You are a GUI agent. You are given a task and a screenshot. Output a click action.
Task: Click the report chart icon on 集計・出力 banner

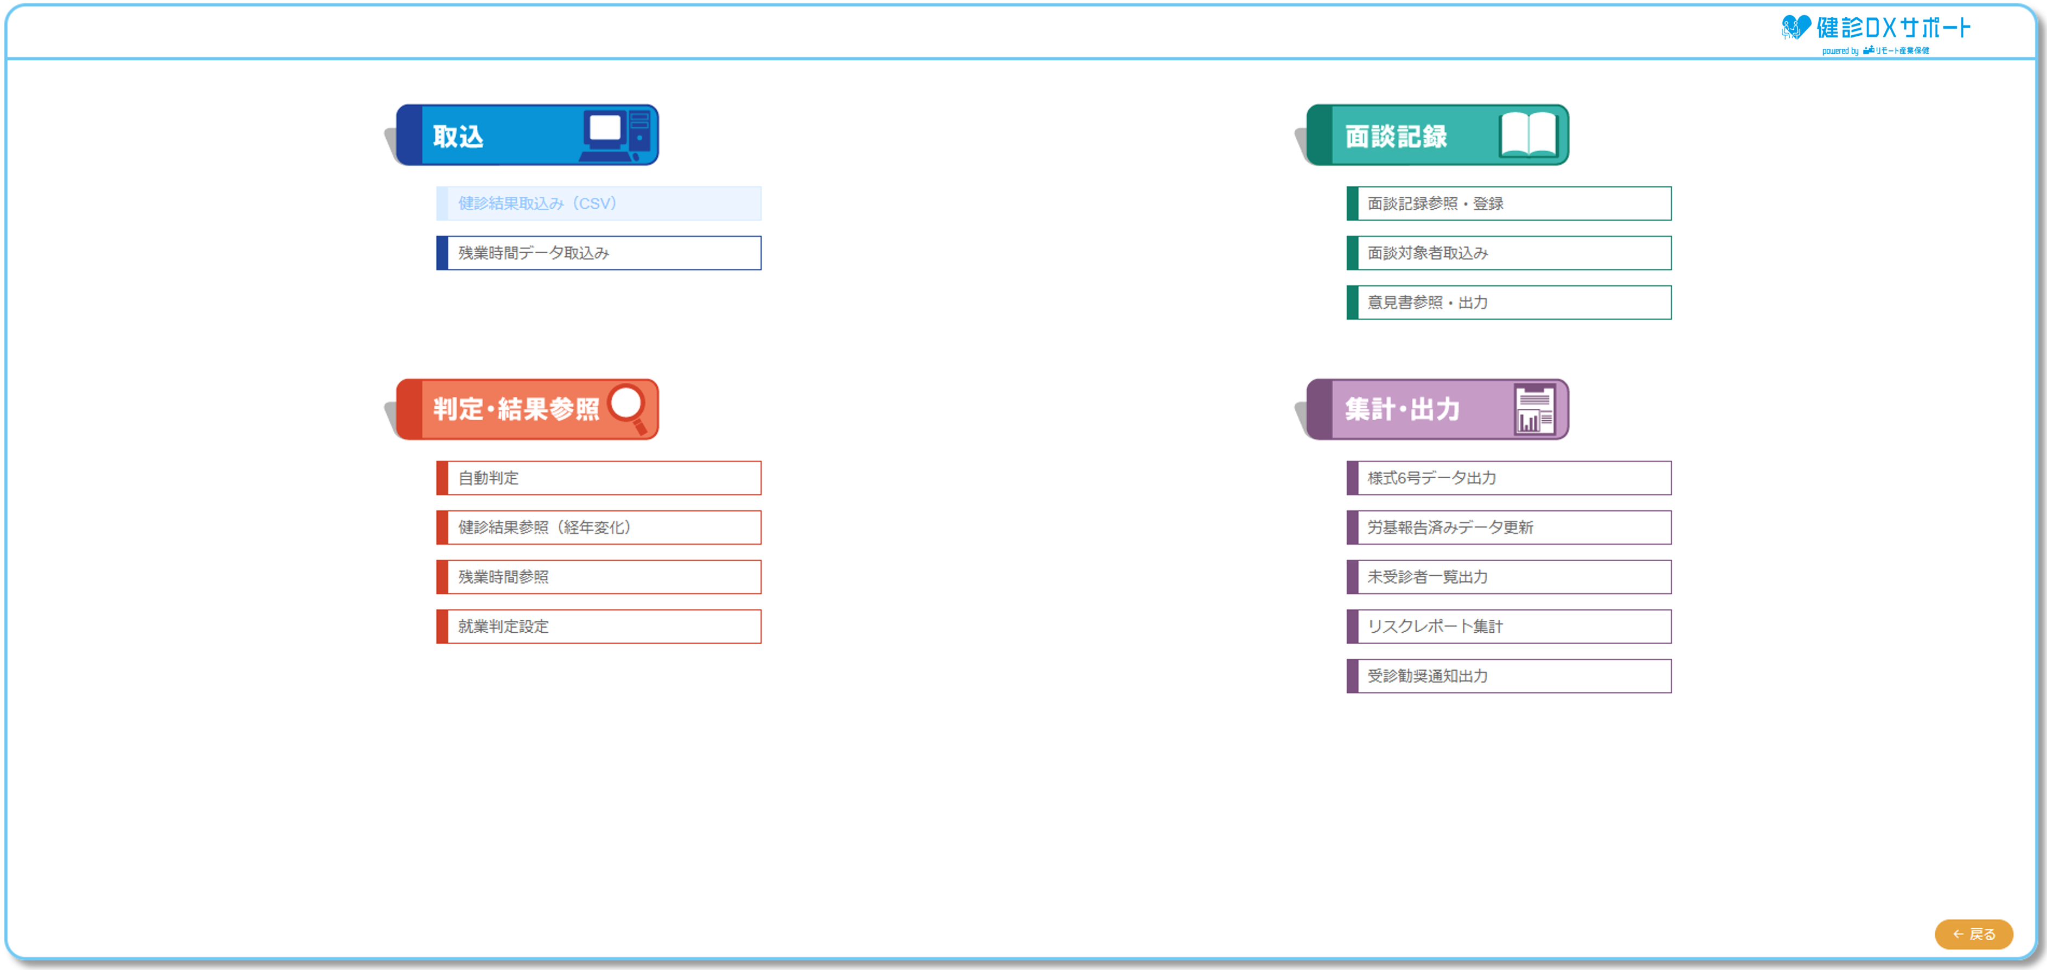click(x=1534, y=409)
